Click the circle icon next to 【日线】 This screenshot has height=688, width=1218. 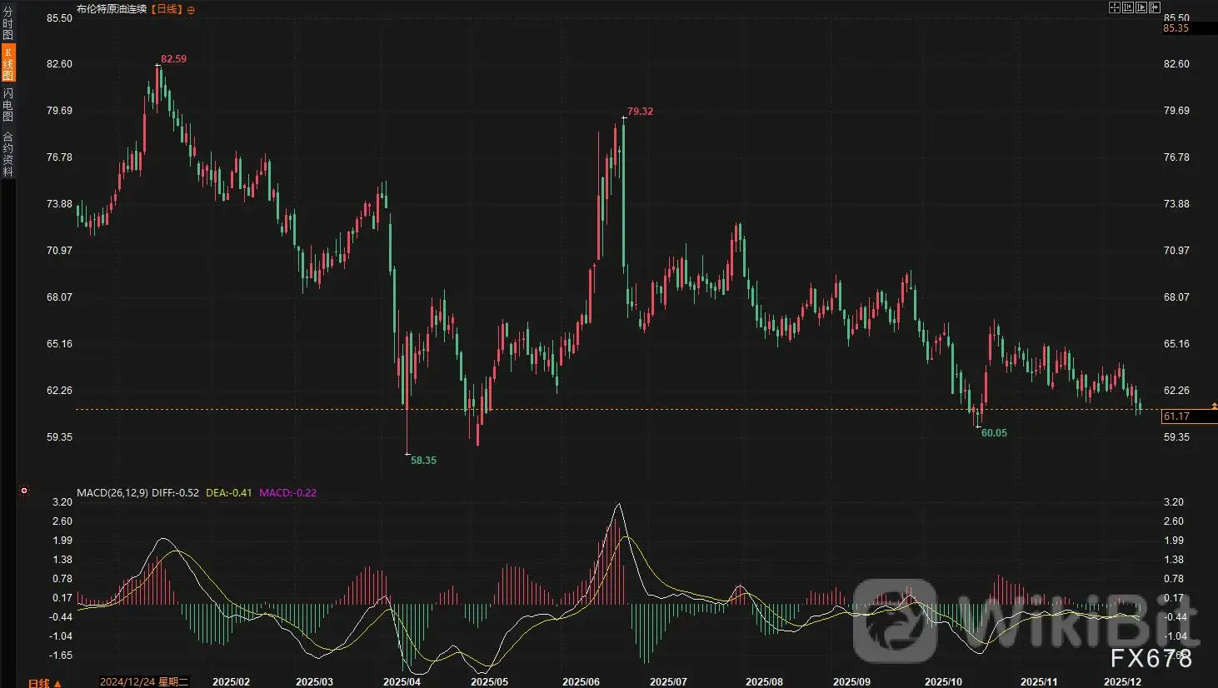pos(192,10)
